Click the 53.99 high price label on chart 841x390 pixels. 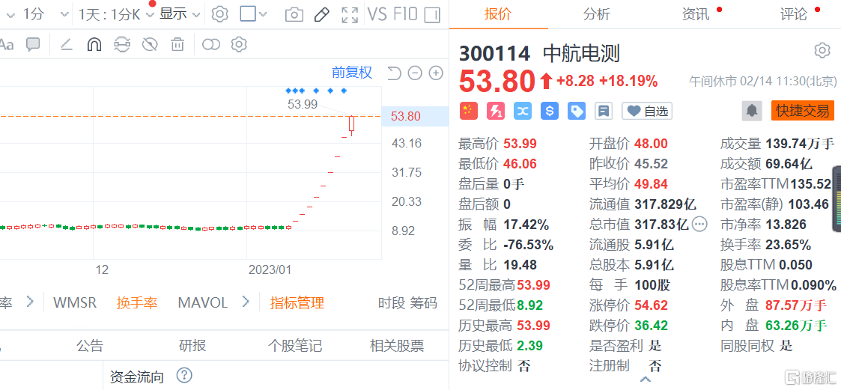pos(303,104)
